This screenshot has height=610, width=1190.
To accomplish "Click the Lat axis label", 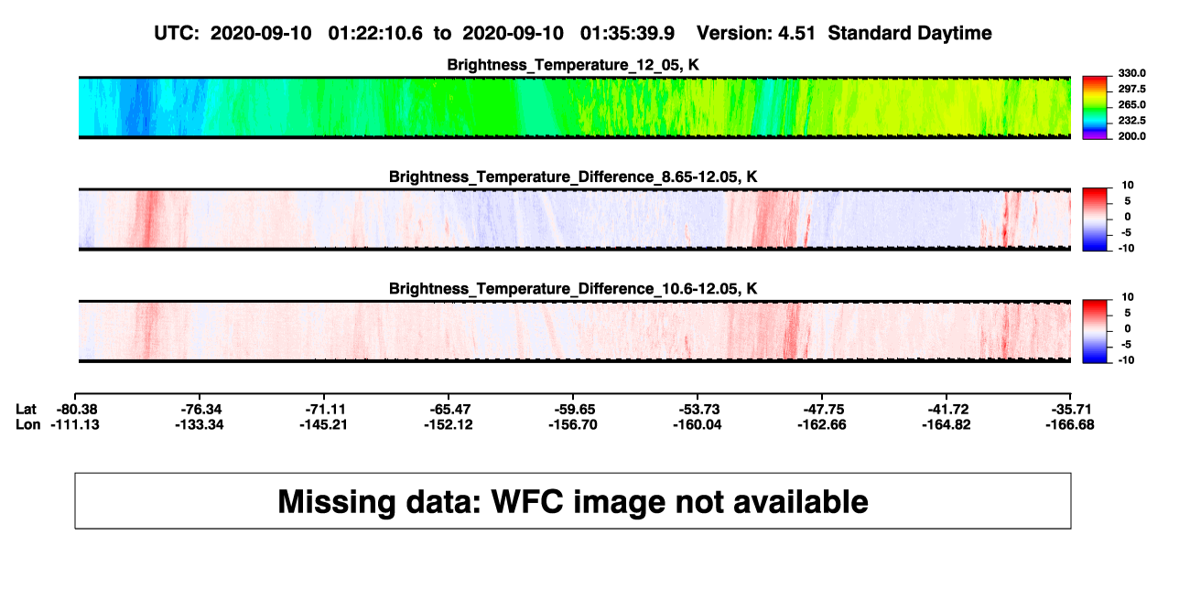I will click(27, 409).
